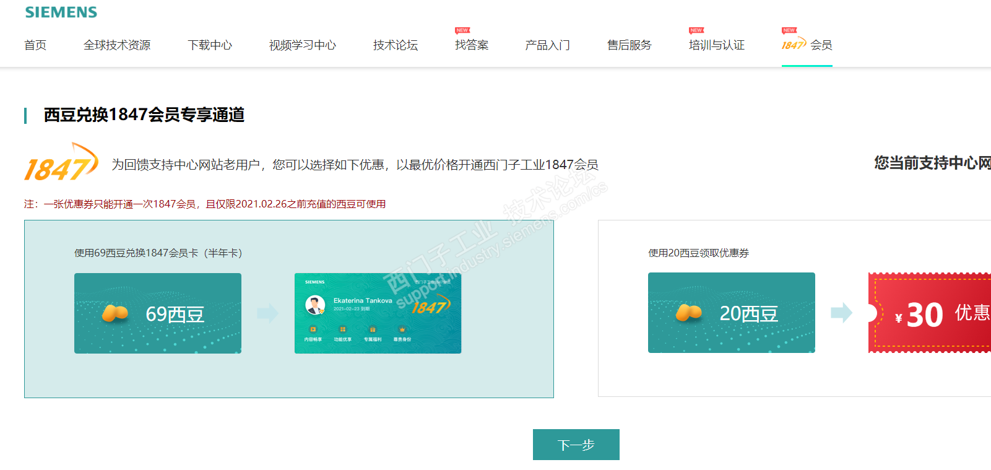
Task: Navigate to 视频学习中心
Action: (303, 45)
